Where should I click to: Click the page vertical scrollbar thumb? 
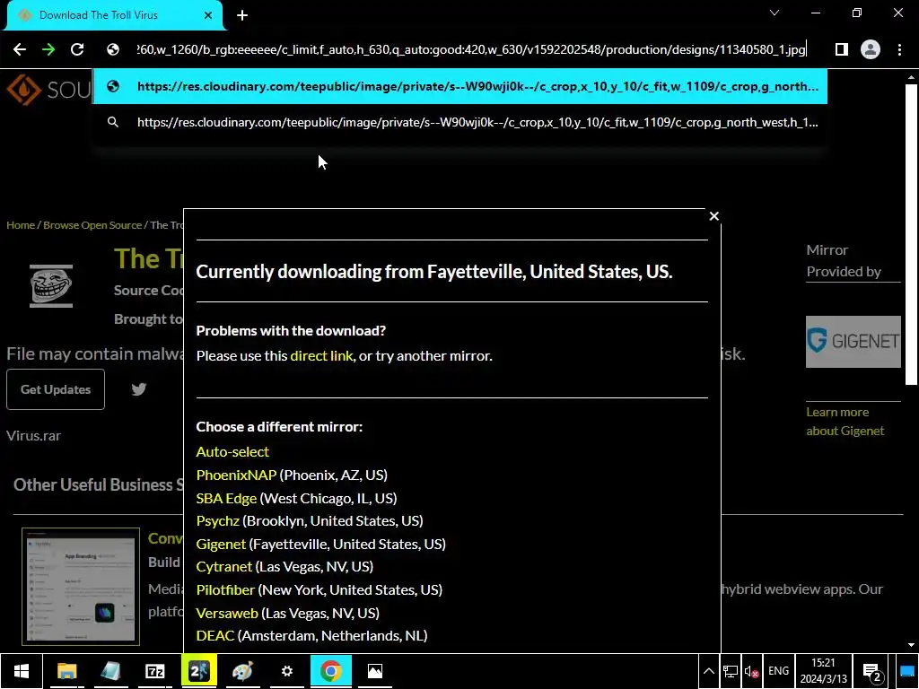pyautogui.click(x=911, y=234)
